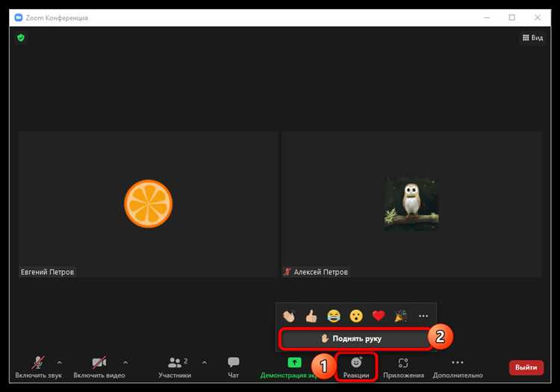Expand arrow next to Участники
Image resolution: width=560 pixels, height=392 pixels.
[x=205, y=363]
